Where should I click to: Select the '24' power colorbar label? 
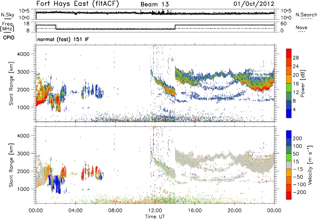pyautogui.click(x=296, y=66)
